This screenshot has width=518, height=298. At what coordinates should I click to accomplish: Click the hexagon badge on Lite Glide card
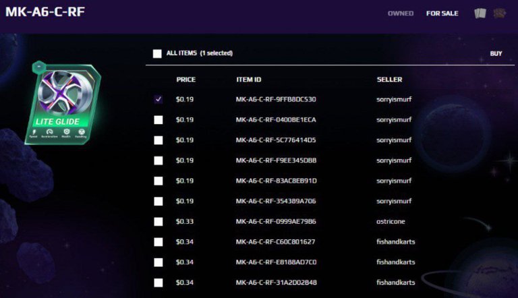click(38, 67)
